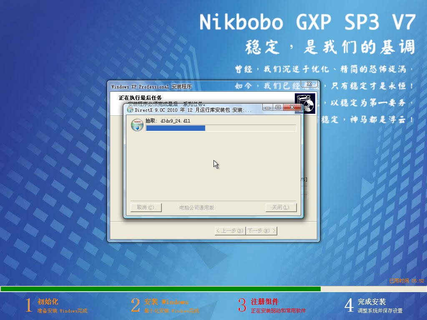Click the Nikbobo GXP SP3 V7 title

pyautogui.click(x=307, y=22)
